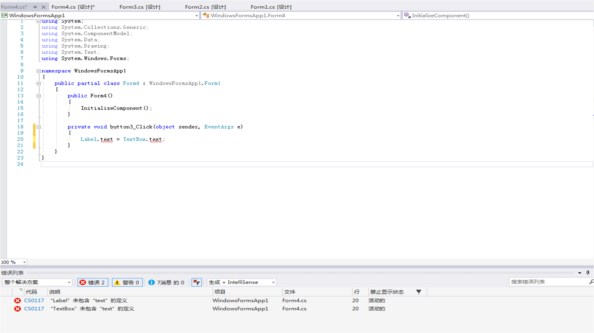The height and width of the screenshot is (333, 594).
Task: Select “TextBox”未包含“text”的定义 error description
Action: 92,309
